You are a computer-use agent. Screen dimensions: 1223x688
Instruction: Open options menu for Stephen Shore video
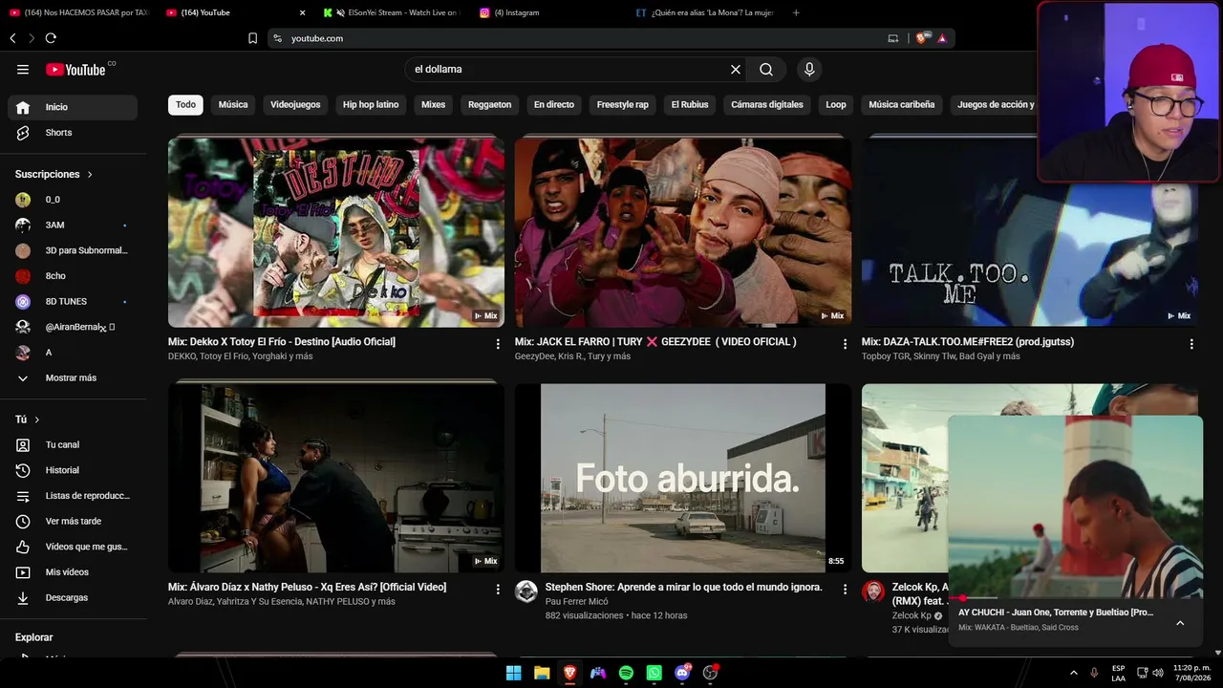[845, 590]
